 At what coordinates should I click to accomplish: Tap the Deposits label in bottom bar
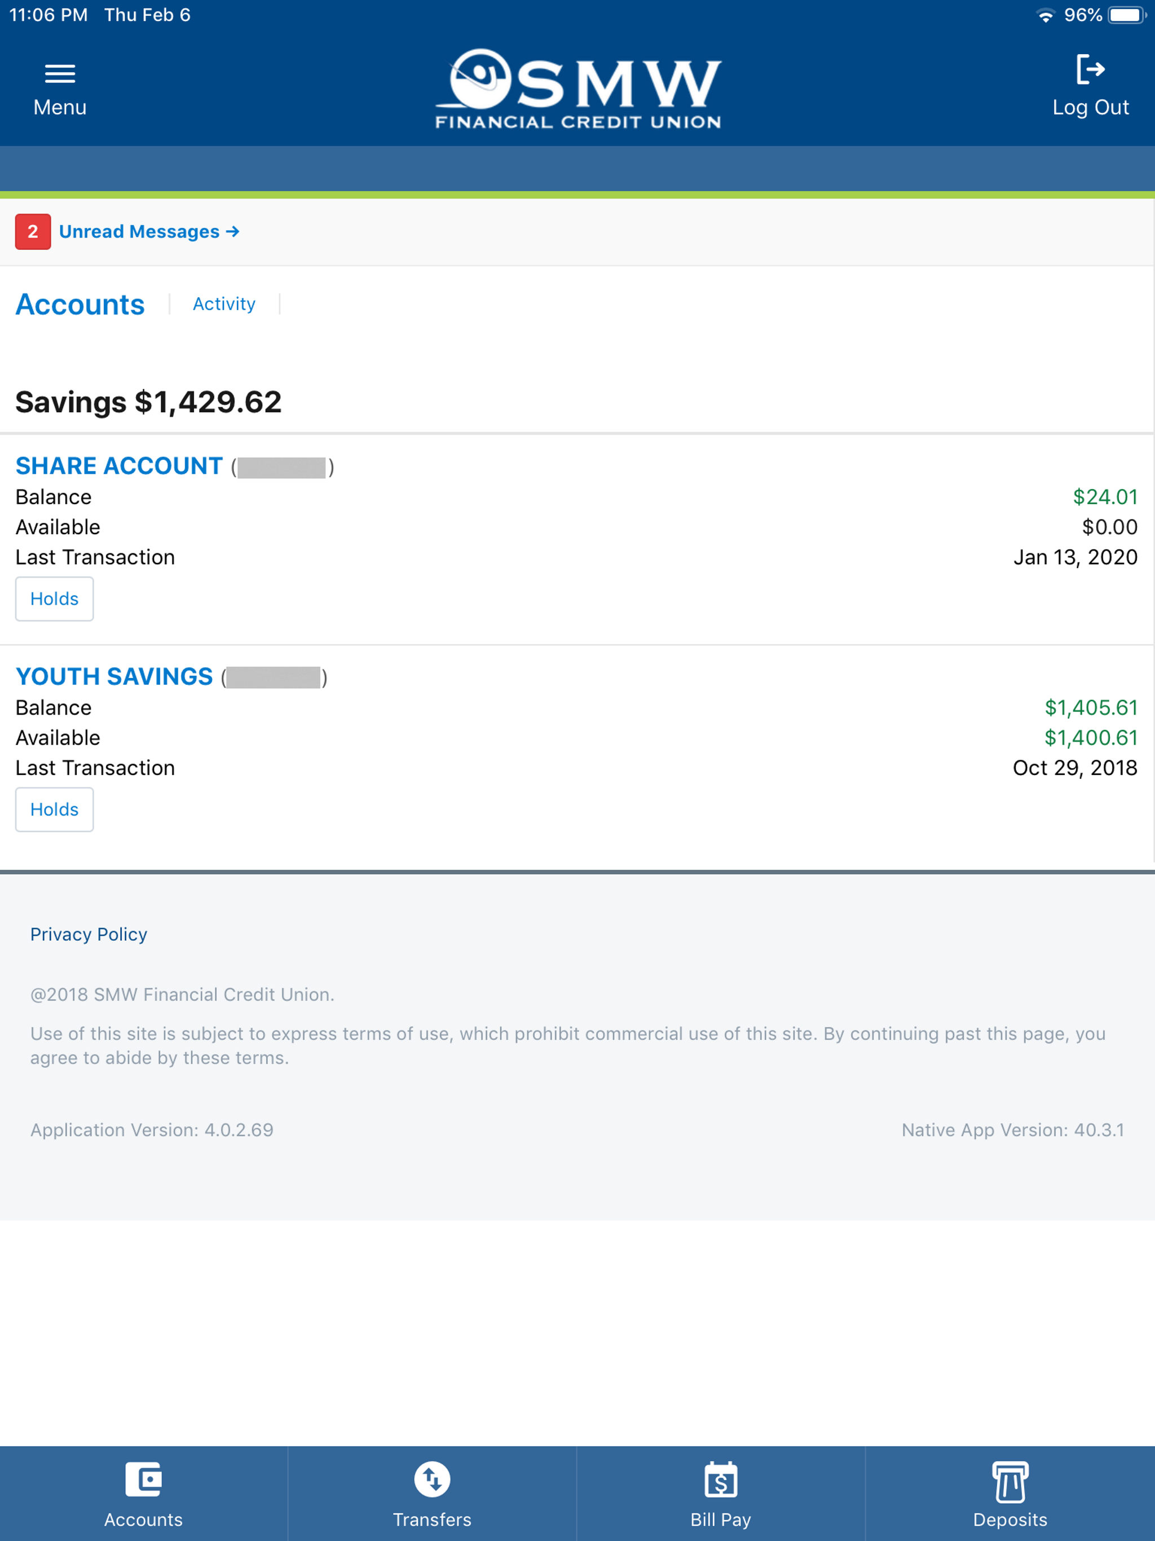pyautogui.click(x=1010, y=1520)
